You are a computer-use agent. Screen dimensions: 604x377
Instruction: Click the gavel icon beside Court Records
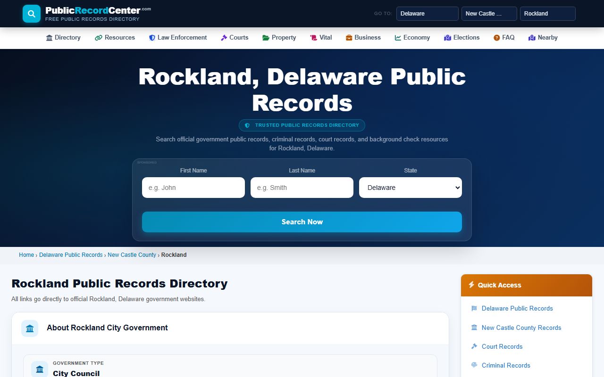coord(474,346)
